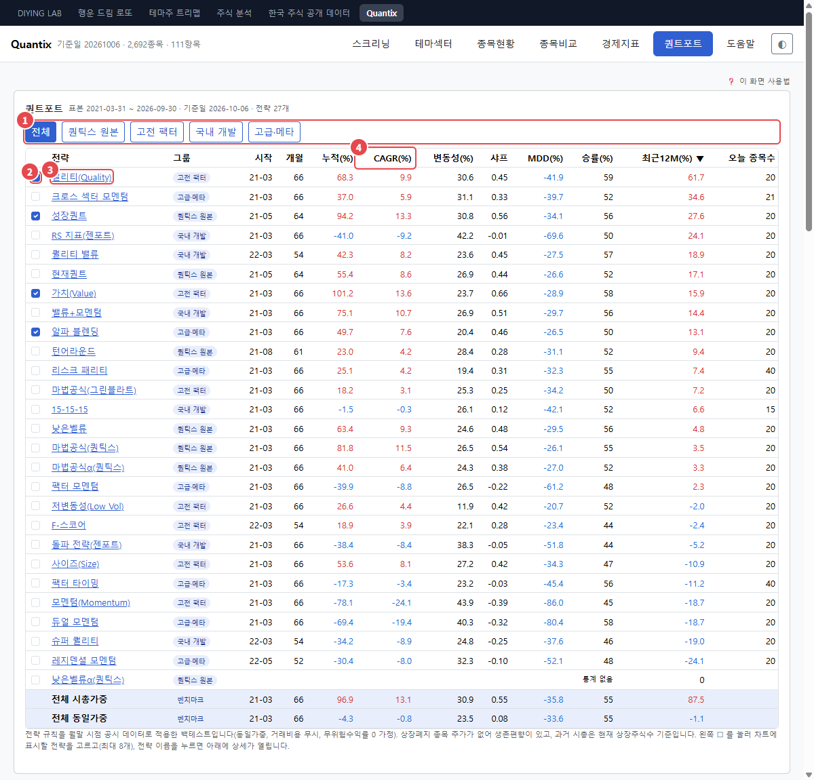
Task: Select the 퀀틱스 원본 filter tab
Action: 94,132
